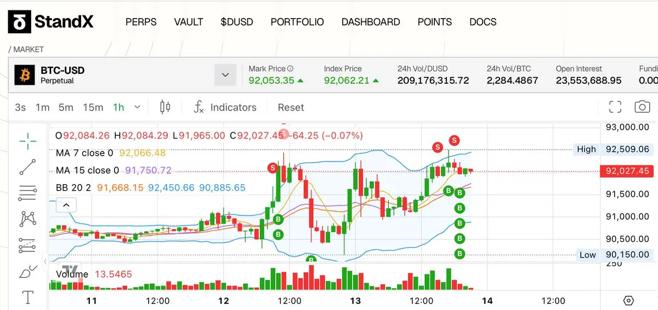Open chart settings gear on time axis
The height and width of the screenshot is (310, 658).
(x=629, y=301)
